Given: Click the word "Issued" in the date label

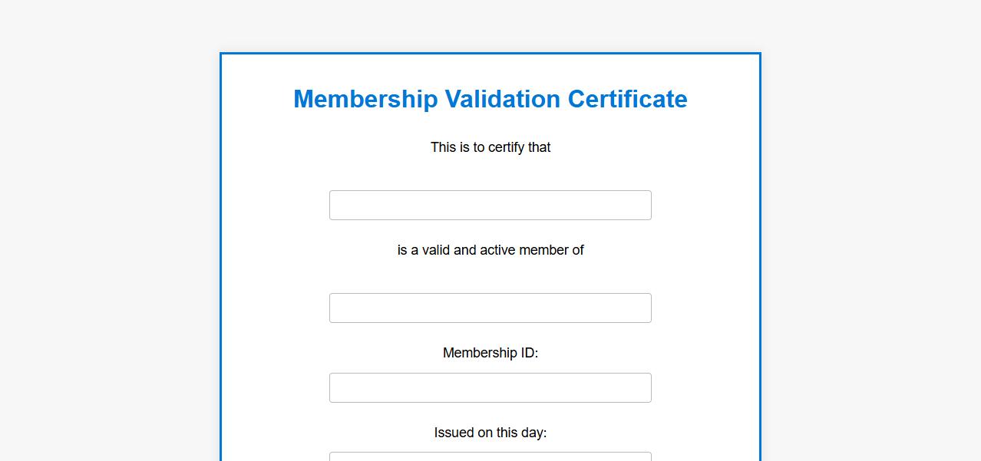Looking at the screenshot, I should tap(454, 433).
